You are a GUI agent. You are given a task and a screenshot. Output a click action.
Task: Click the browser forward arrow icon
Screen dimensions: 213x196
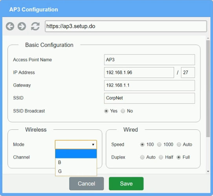[x=22, y=26]
